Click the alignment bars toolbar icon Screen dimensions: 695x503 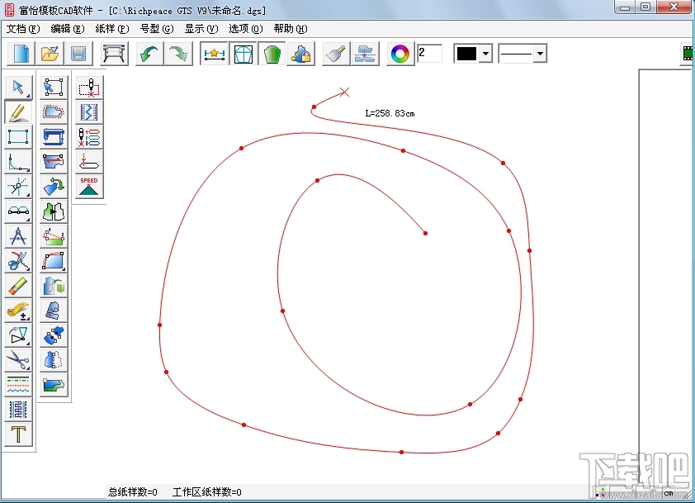coord(365,55)
